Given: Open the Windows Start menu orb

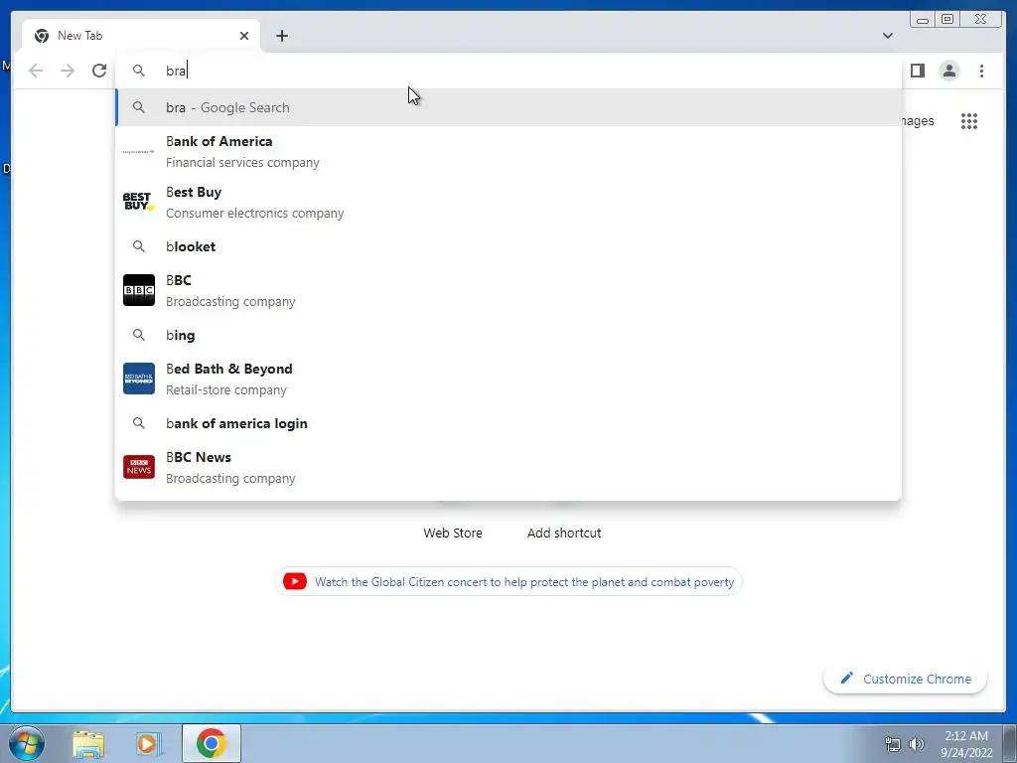Looking at the screenshot, I should tap(27, 743).
